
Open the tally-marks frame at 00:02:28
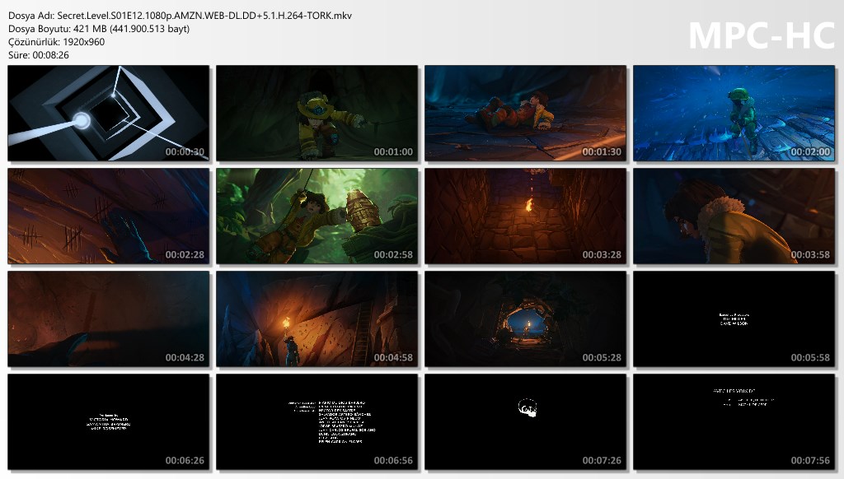tap(108, 216)
